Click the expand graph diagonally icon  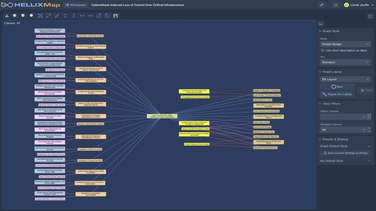point(49,16)
